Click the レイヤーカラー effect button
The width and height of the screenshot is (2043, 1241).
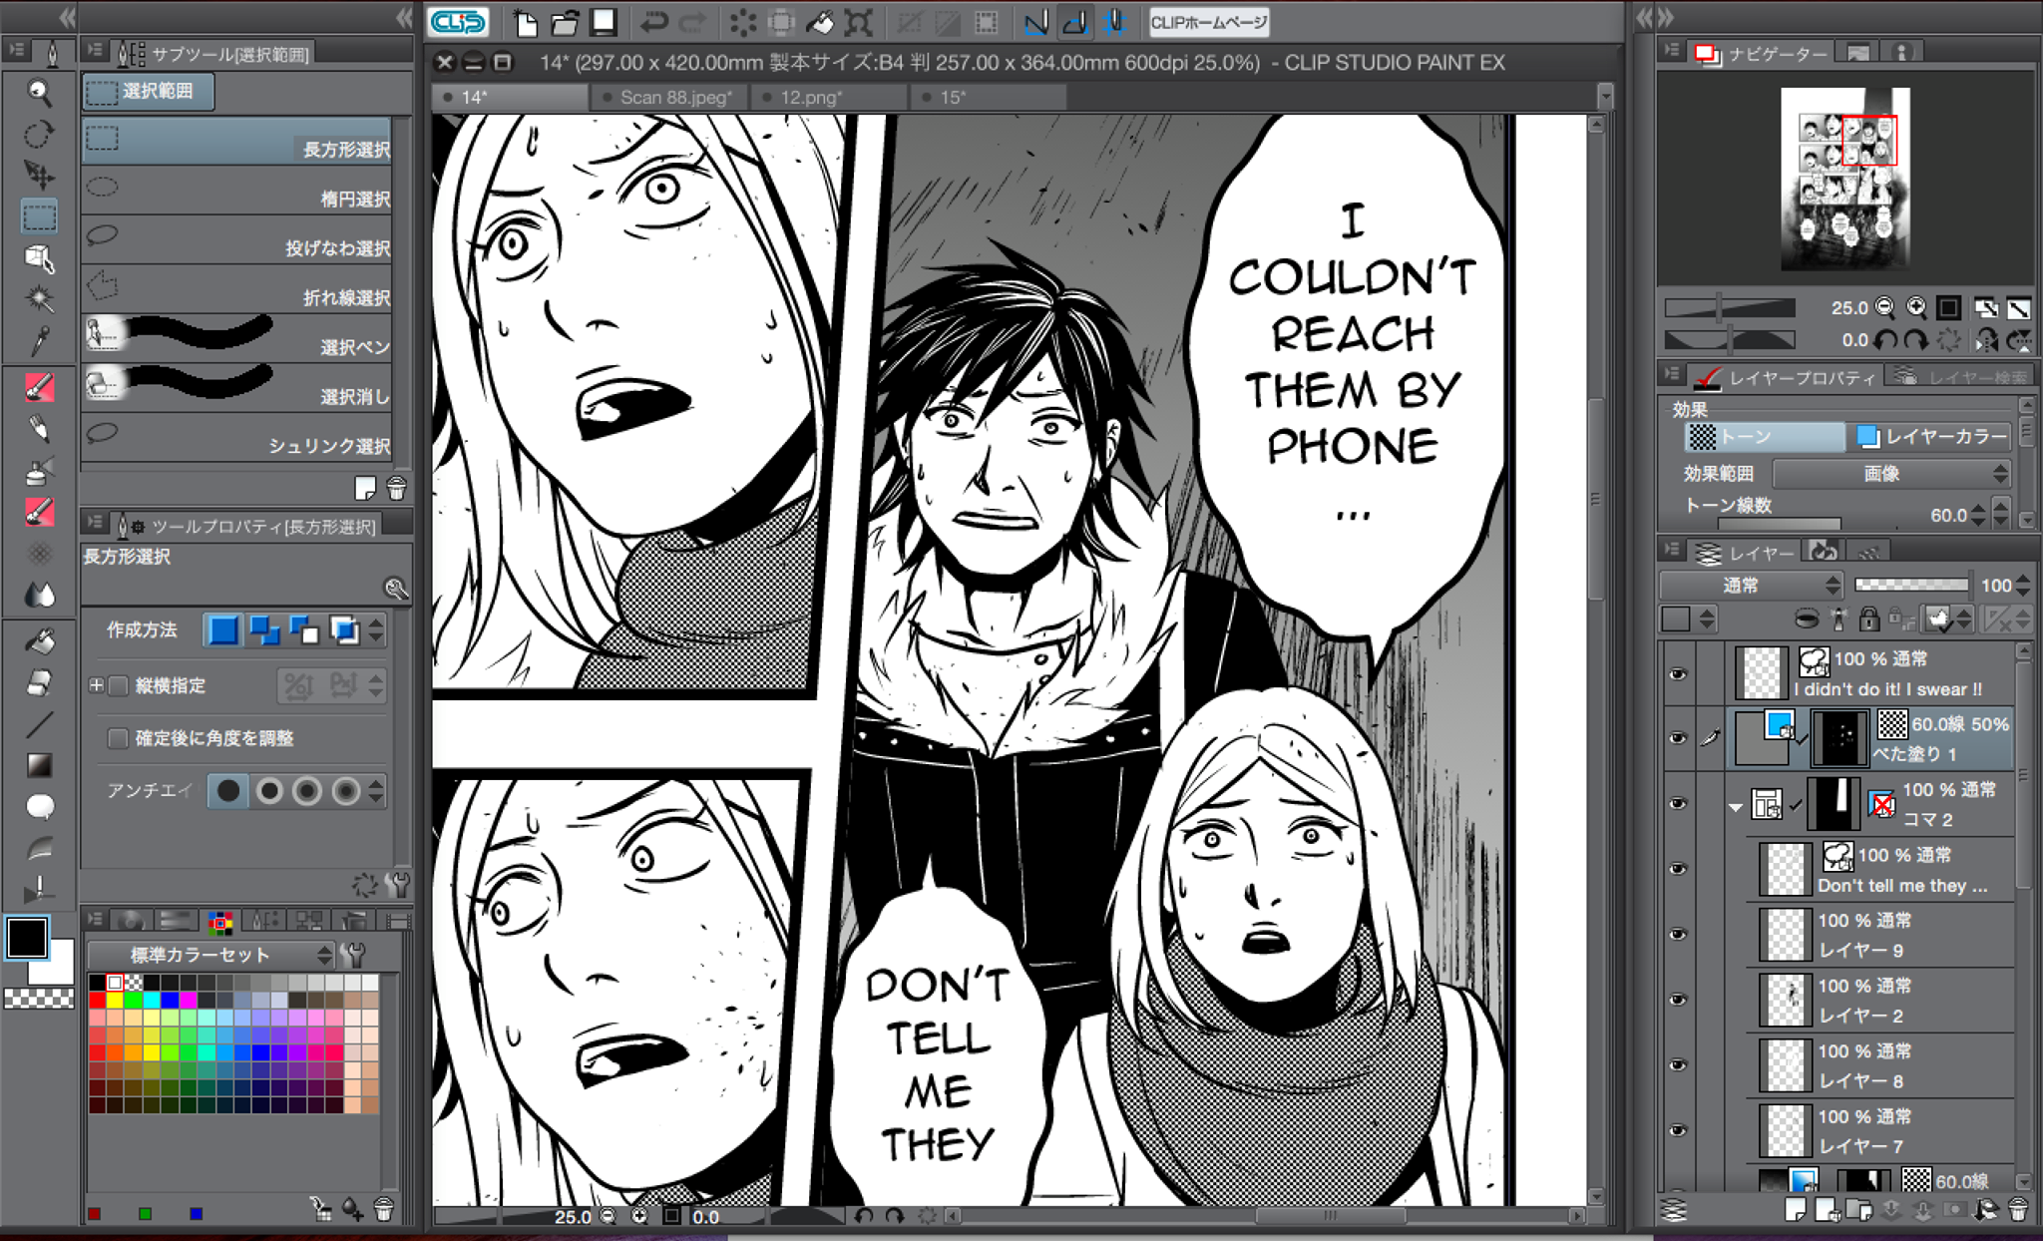coord(1931,436)
